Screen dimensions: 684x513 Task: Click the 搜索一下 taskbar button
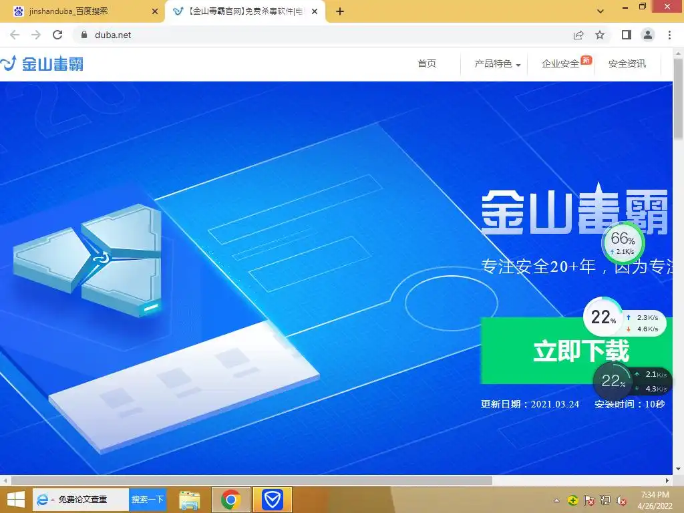148,500
